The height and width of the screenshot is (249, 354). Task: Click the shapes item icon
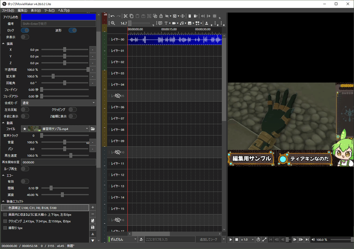(197, 23)
